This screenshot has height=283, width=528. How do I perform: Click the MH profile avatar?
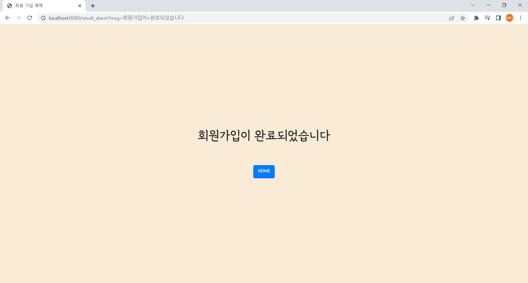(510, 18)
